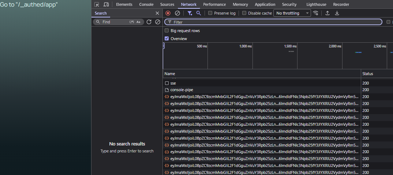
Task: Click the import HAR file upload icon
Action: click(327, 13)
